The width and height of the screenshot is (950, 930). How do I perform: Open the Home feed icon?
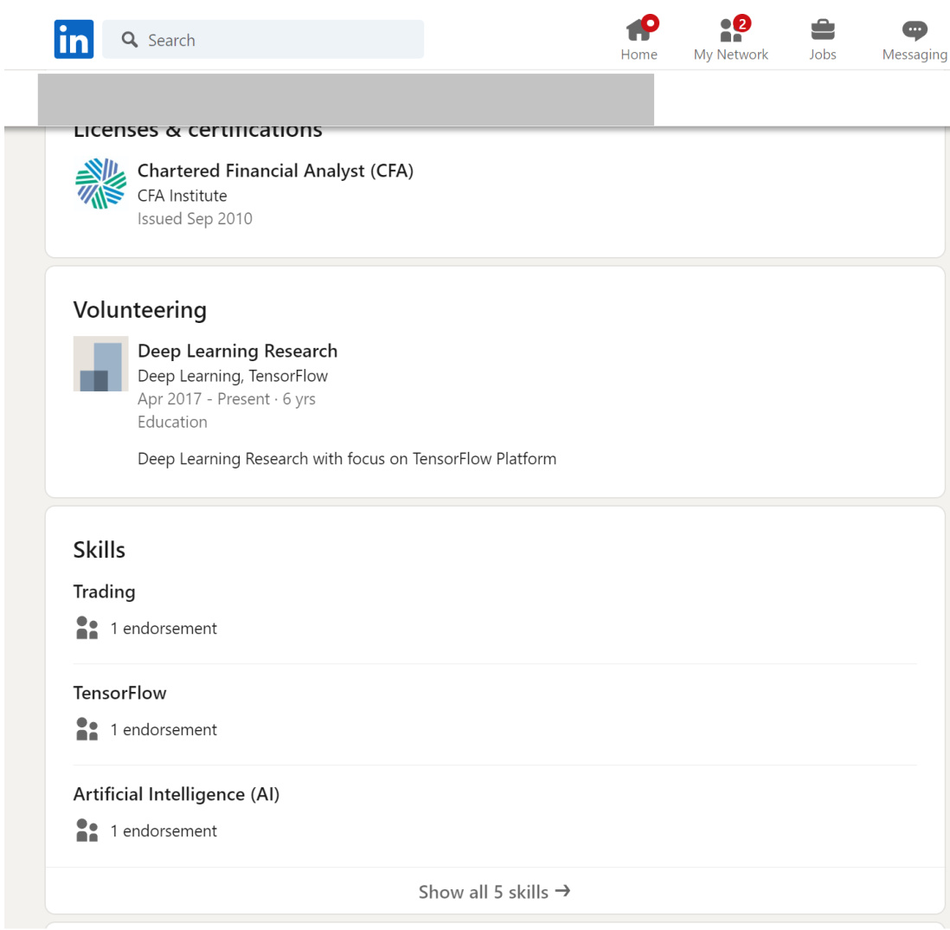(x=639, y=32)
